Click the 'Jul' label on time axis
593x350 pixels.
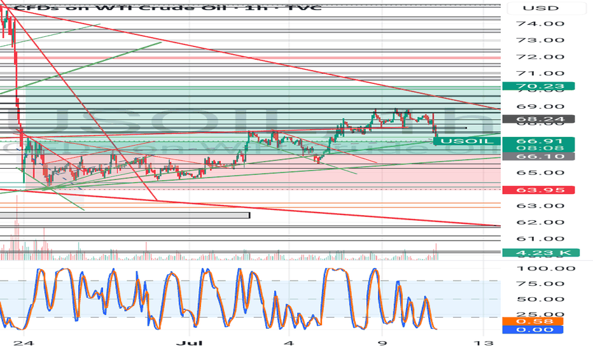(x=189, y=343)
